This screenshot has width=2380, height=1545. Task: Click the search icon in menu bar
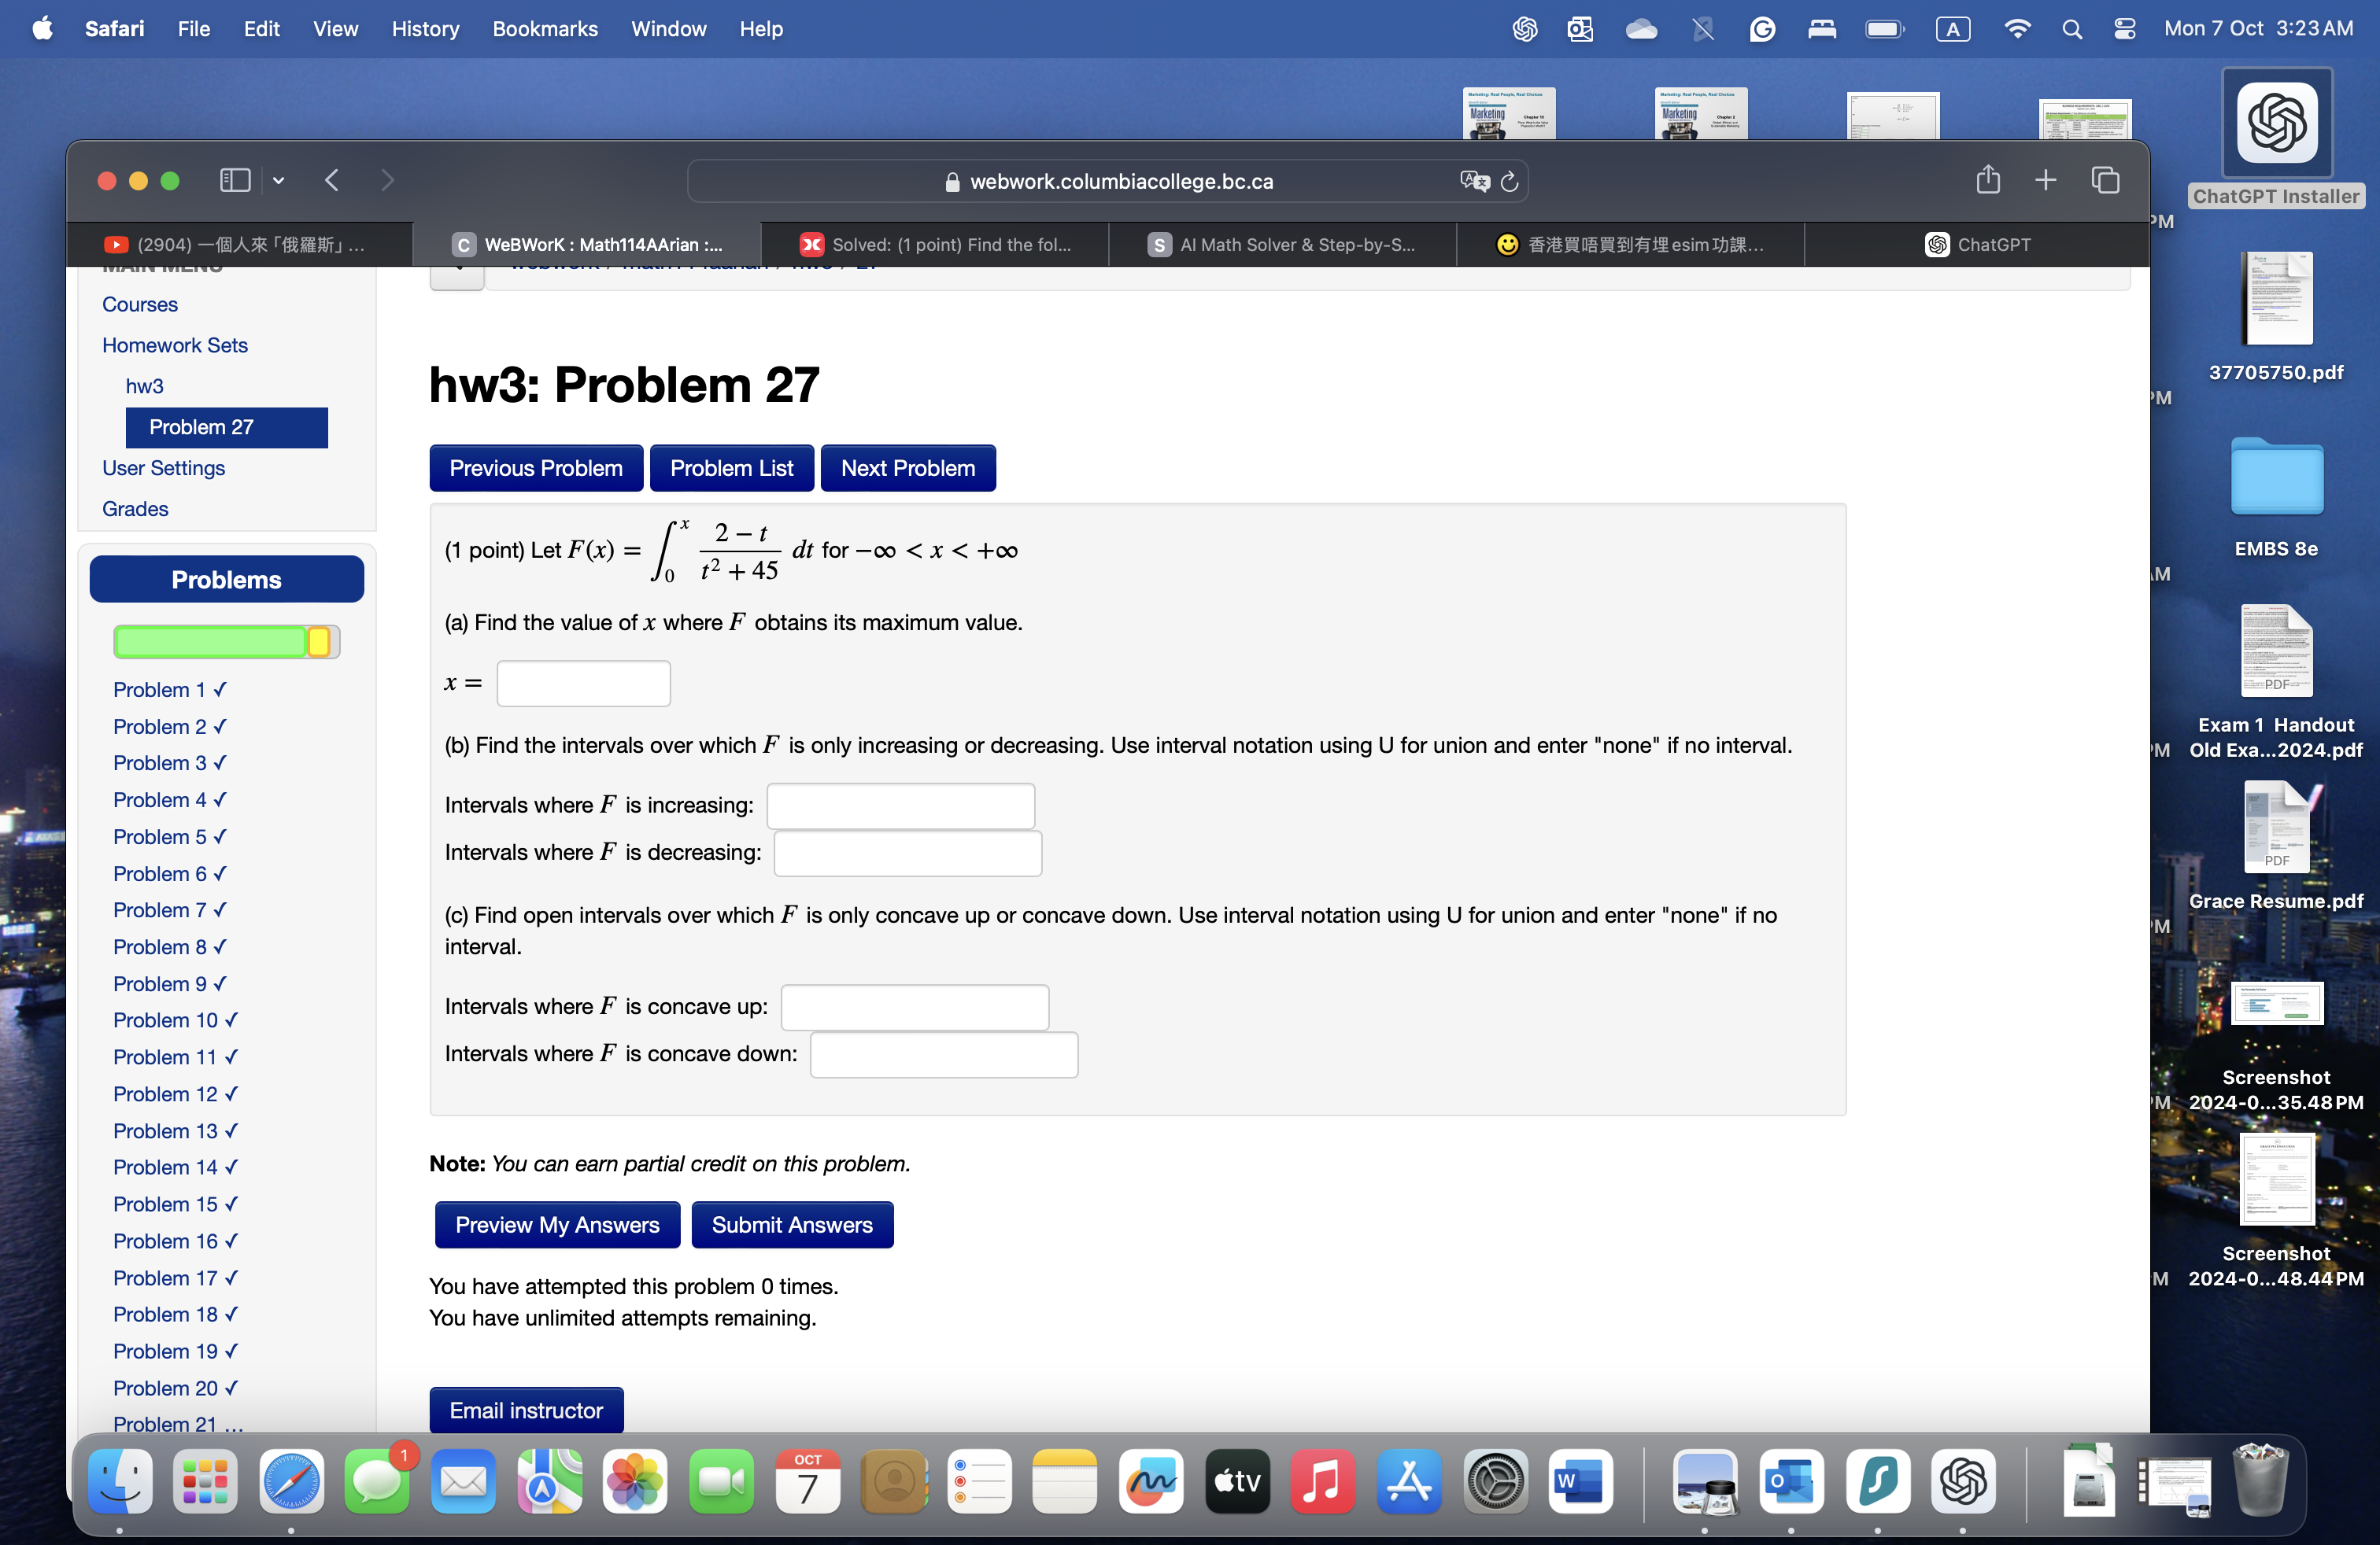(x=2073, y=26)
